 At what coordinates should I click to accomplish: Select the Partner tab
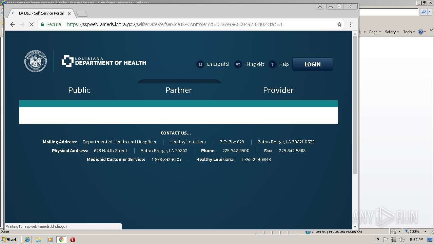point(179,90)
